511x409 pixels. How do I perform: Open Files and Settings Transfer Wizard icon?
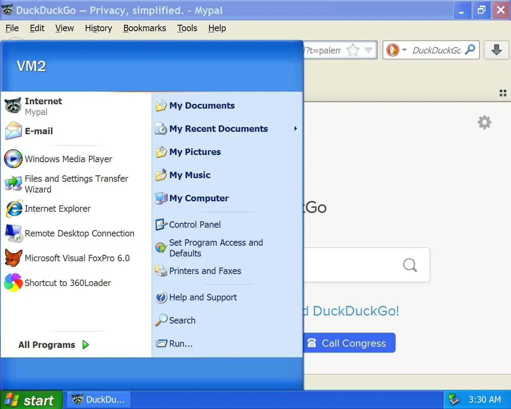pos(13,184)
